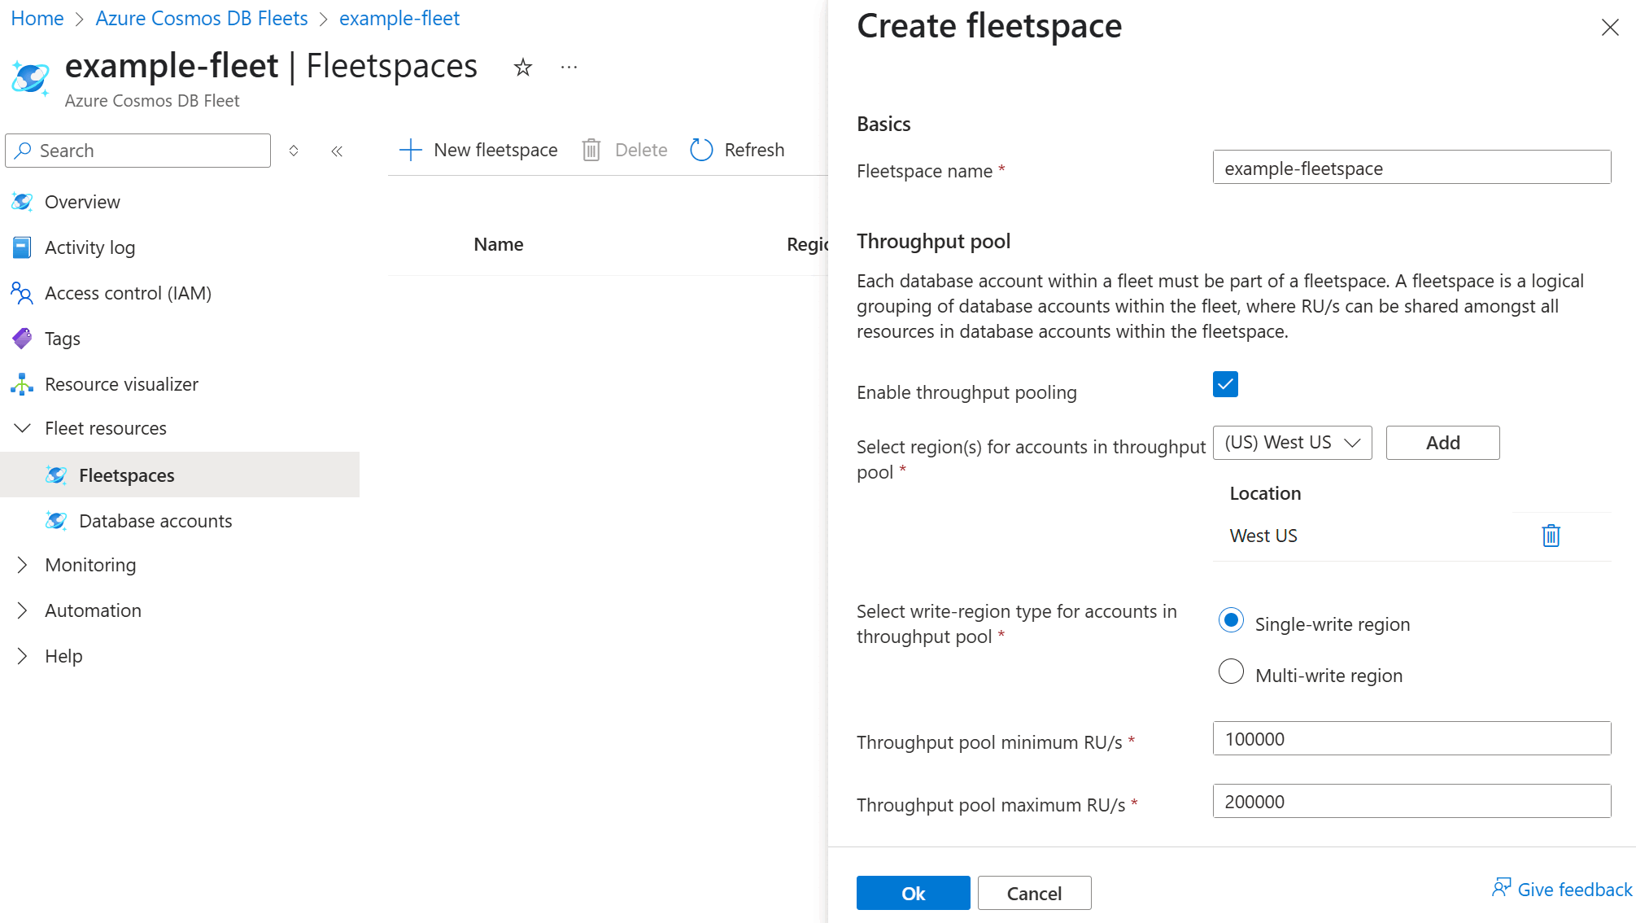The image size is (1636, 923).
Task: Click the star to favorite example-fleet
Action: [x=522, y=67]
